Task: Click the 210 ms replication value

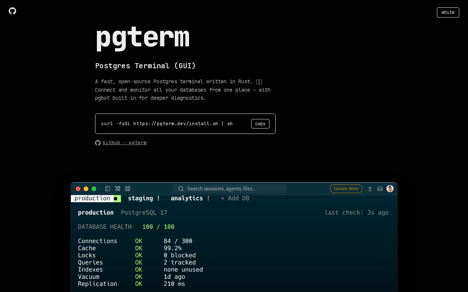Action: click(x=174, y=284)
